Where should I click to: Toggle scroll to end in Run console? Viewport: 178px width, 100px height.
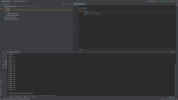[6, 62]
